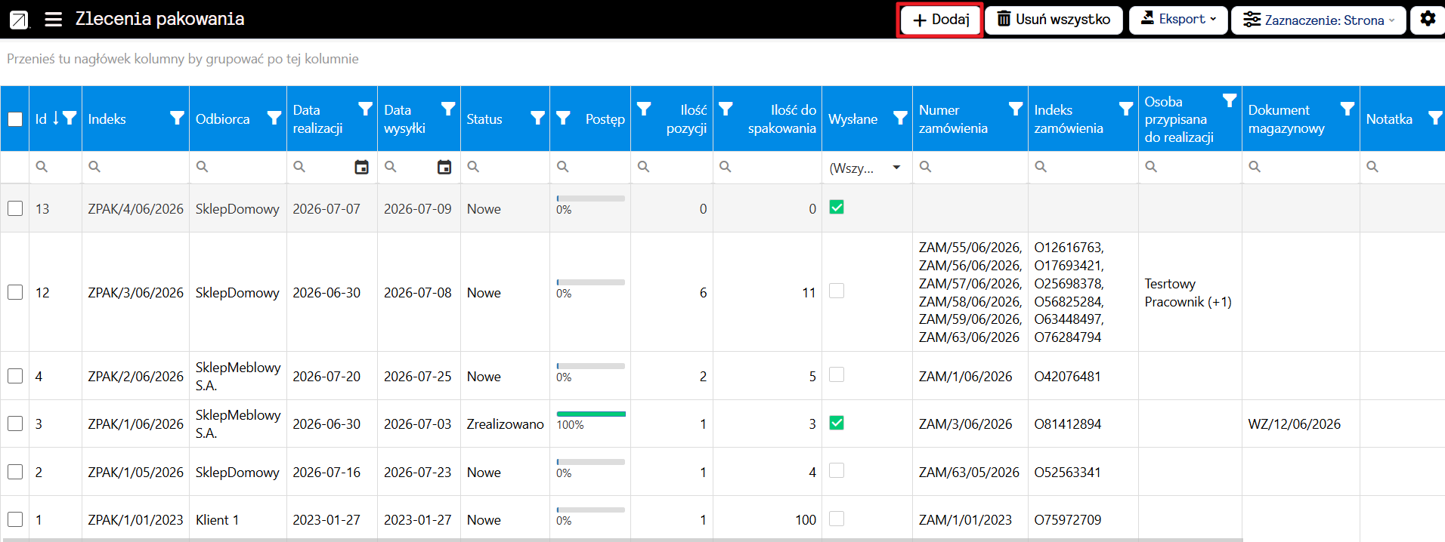
Task: Open filter for Dokument magazynowy column
Action: click(1348, 109)
